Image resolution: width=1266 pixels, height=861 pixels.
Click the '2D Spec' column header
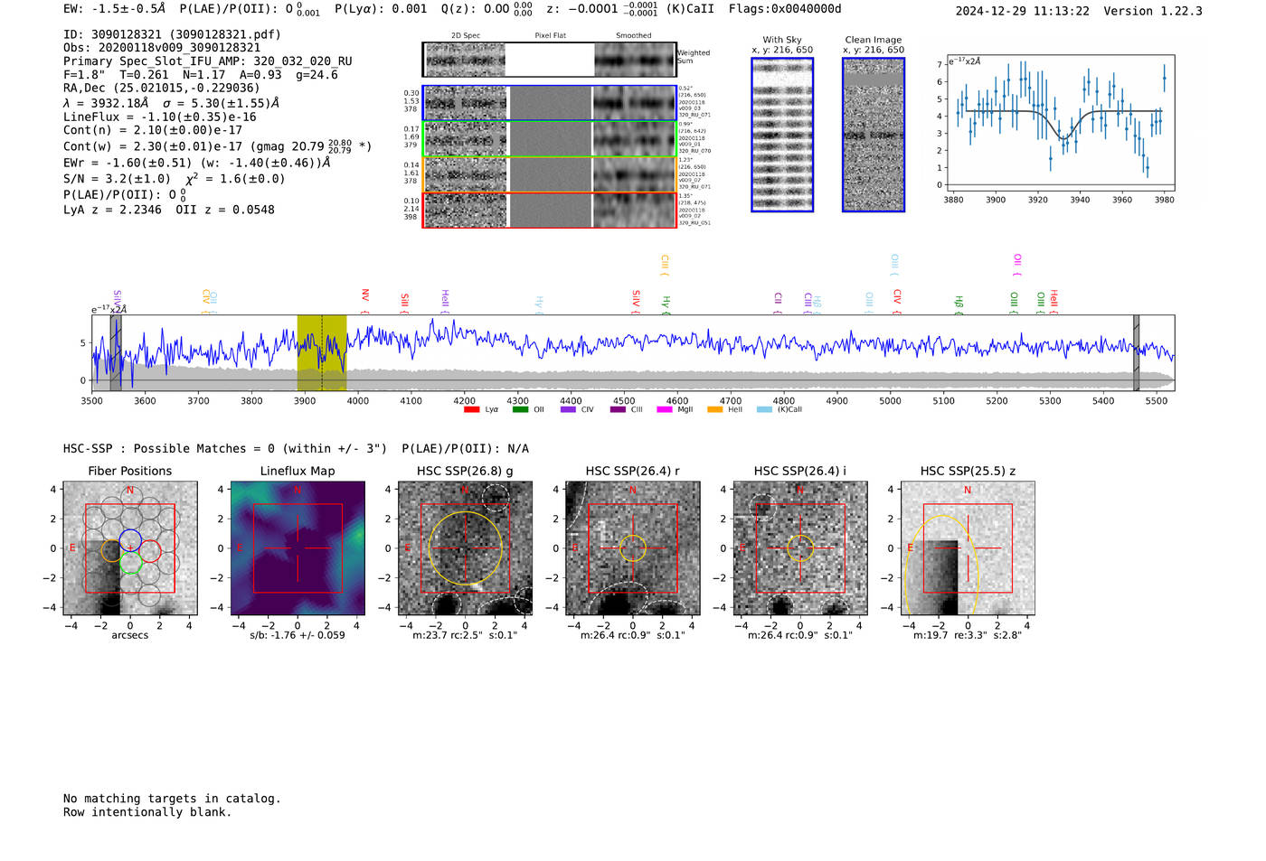(x=466, y=35)
